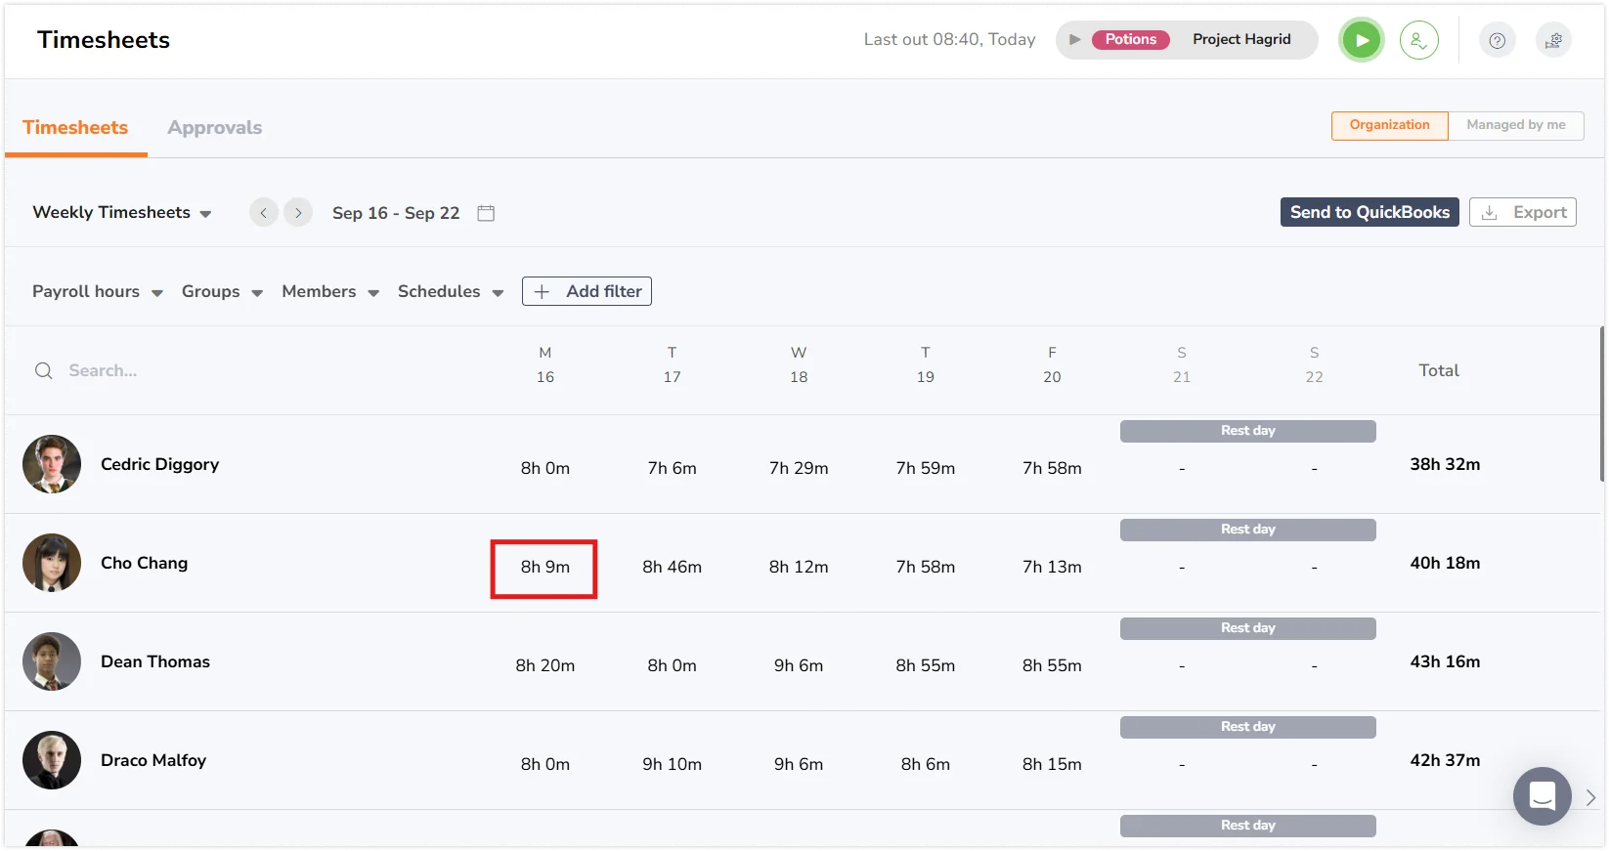Open Cho Chang's Friday 7h 13m entry

1052,567
